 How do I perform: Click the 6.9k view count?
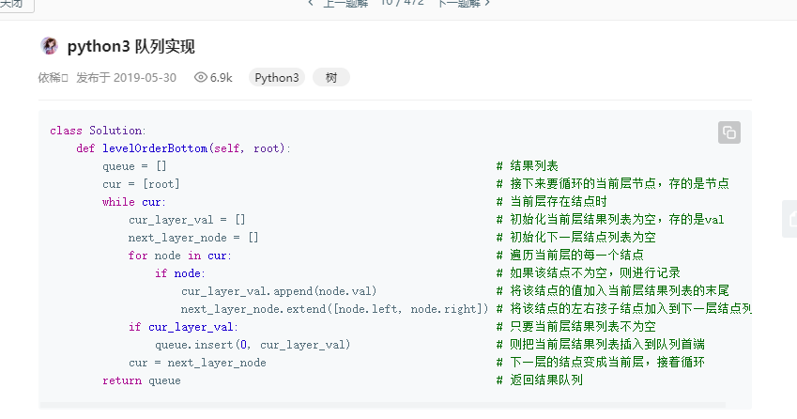222,78
